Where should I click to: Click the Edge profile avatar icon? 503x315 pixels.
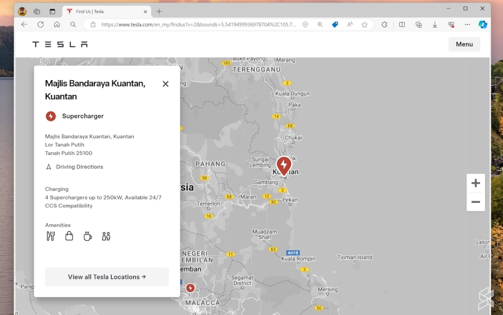click(22, 12)
